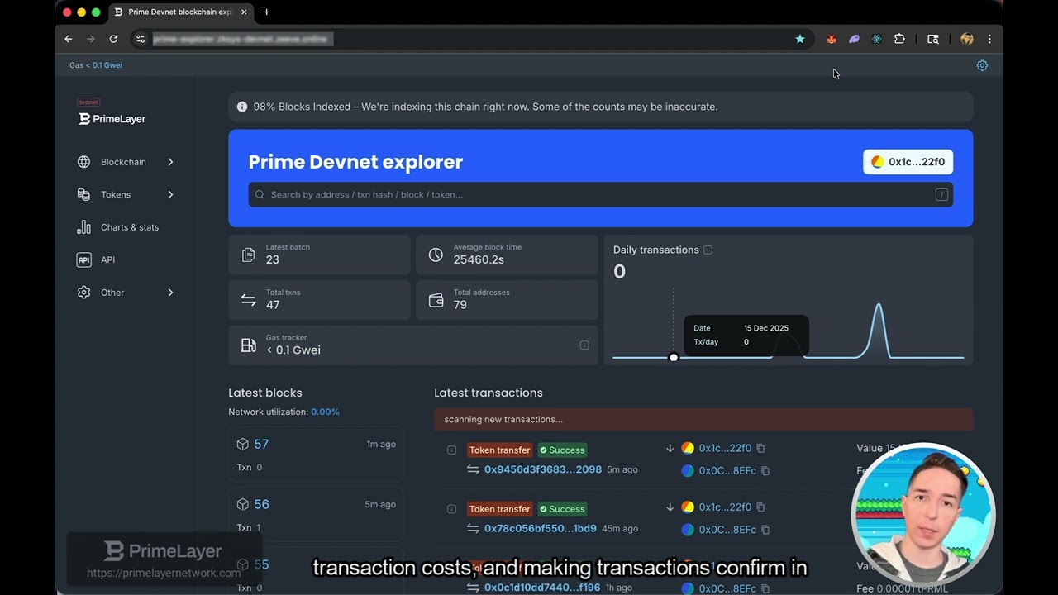Viewport: 1058px width, 595px height.
Task: Click the Token transfer tag of first transaction
Action: [500, 450]
